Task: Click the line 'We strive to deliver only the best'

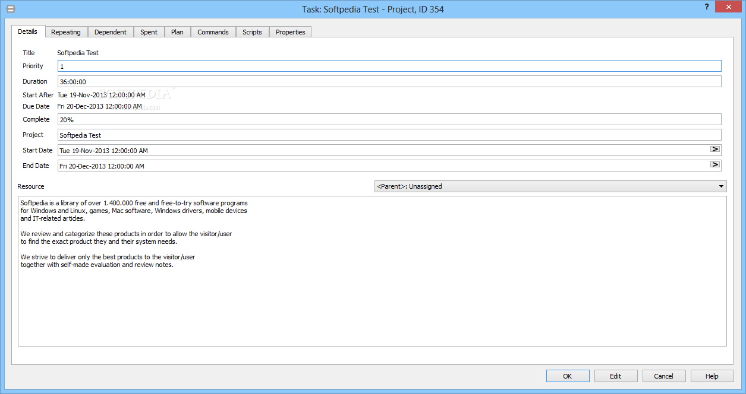Action: click(x=108, y=257)
